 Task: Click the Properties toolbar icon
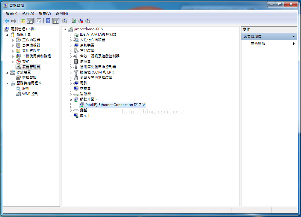coord(39,21)
